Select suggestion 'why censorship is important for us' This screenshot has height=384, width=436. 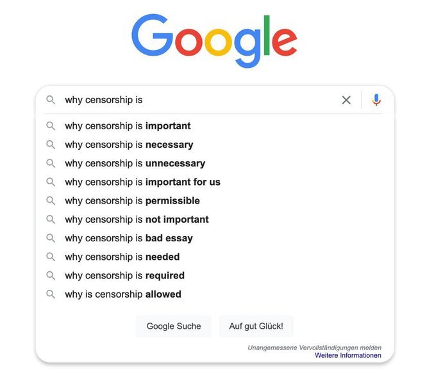tap(215, 182)
